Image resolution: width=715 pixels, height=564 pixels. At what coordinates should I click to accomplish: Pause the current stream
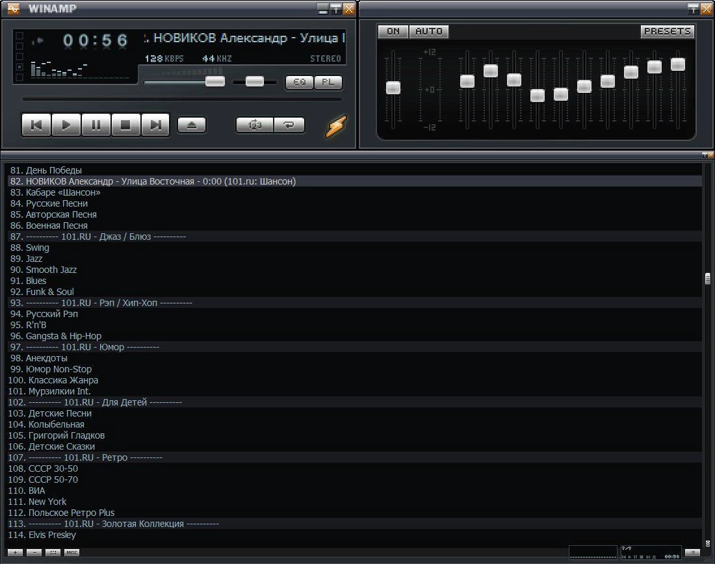[x=96, y=125]
